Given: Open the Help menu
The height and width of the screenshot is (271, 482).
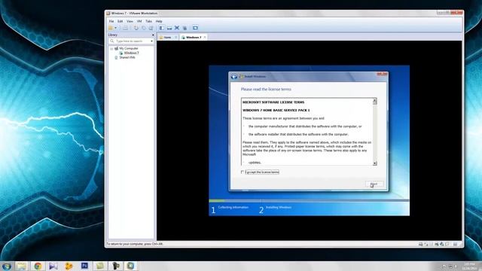Looking at the screenshot, I should [x=159, y=21].
